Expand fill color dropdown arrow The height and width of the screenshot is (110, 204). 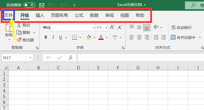tap(94, 37)
